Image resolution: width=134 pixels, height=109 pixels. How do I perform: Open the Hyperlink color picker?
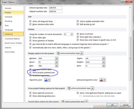click(x=47, y=80)
